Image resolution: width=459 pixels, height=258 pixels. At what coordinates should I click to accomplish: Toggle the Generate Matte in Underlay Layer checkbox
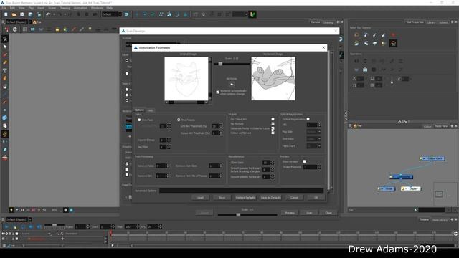tap(273, 128)
